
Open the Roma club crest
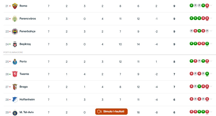point(15,6)
